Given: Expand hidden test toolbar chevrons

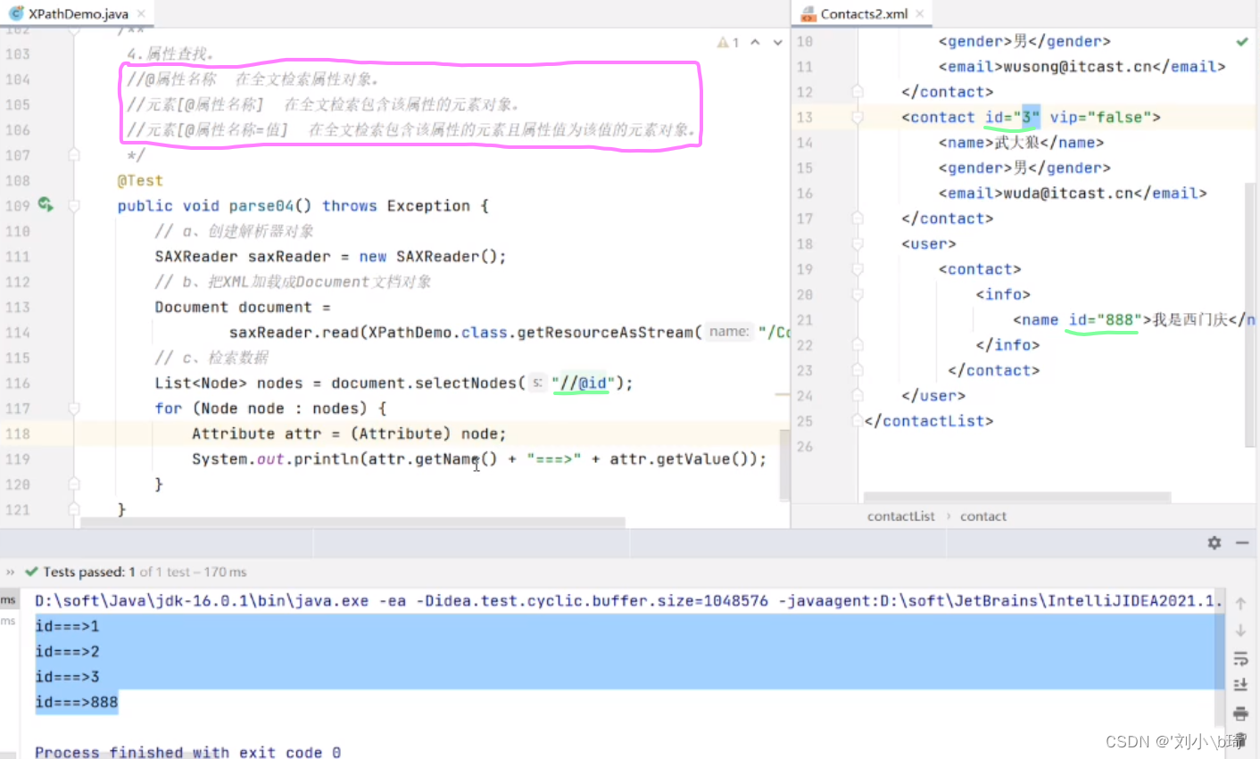Looking at the screenshot, I should pos(11,572).
